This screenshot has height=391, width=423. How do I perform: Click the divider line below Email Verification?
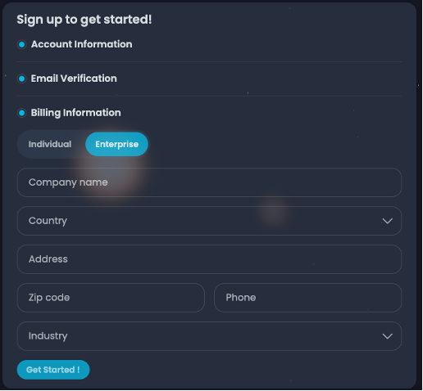pyautogui.click(x=210, y=97)
